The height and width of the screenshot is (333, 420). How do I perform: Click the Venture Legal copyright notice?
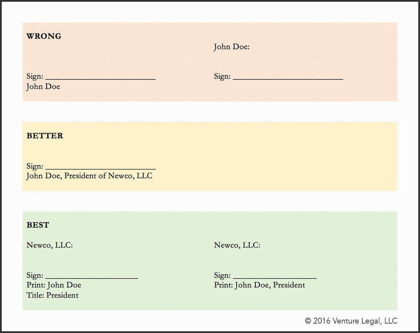click(x=351, y=321)
